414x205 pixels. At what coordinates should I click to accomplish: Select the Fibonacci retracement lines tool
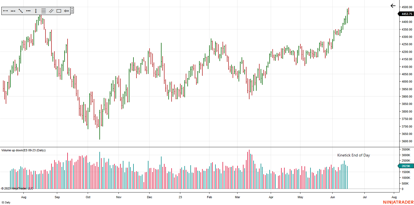(x=43, y=11)
